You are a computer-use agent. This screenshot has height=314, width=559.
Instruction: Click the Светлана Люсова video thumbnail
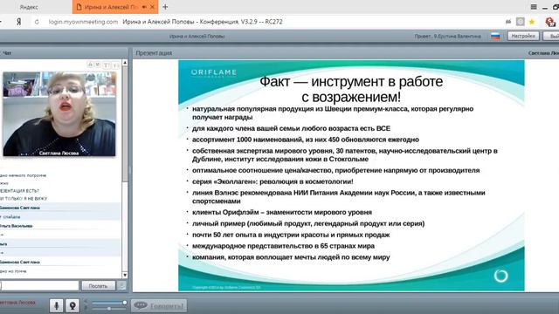(59, 114)
